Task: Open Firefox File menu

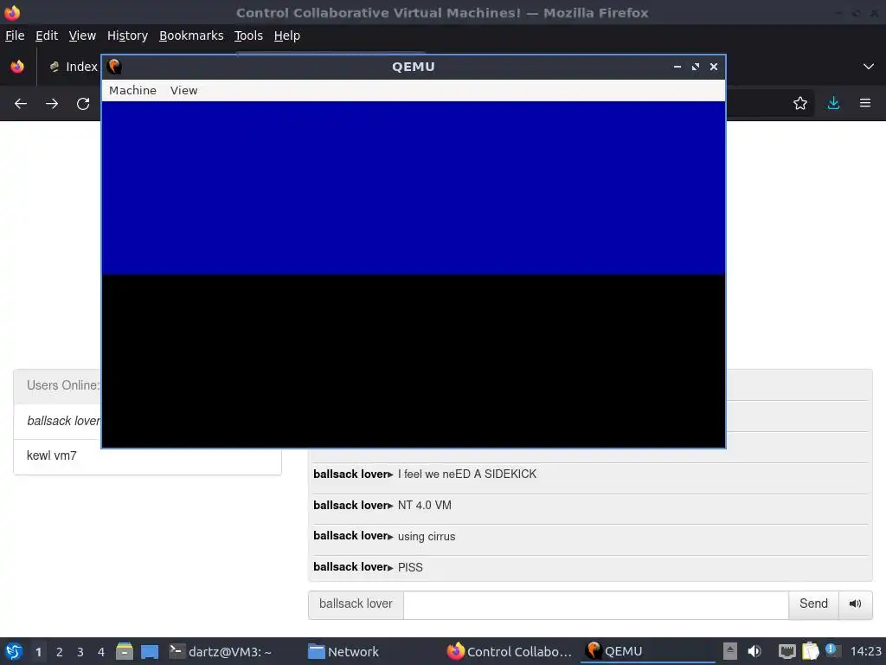Action: click(15, 36)
